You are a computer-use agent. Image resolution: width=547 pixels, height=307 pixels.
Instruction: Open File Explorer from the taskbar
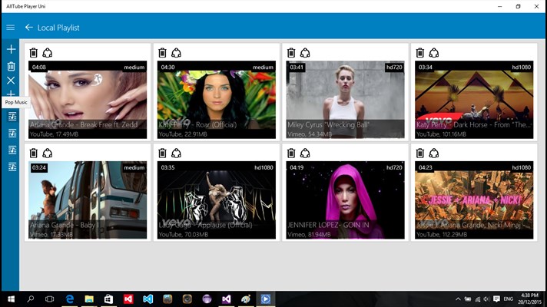click(x=89, y=299)
